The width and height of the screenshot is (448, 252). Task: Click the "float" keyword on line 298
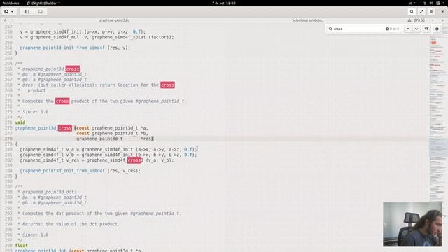tap(22, 246)
